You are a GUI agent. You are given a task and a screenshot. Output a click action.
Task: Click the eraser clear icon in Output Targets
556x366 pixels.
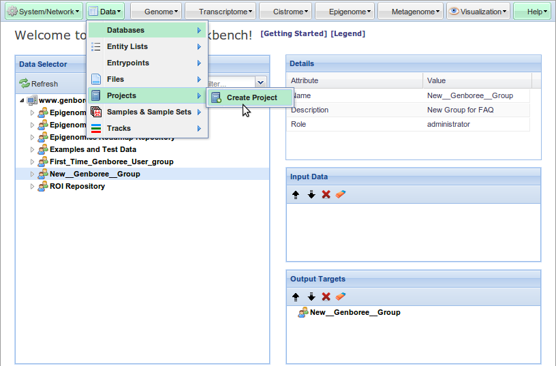341,297
